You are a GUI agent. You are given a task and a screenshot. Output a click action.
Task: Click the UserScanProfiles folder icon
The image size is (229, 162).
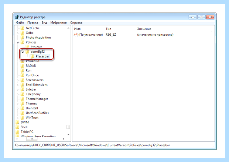[x=22, y=113]
